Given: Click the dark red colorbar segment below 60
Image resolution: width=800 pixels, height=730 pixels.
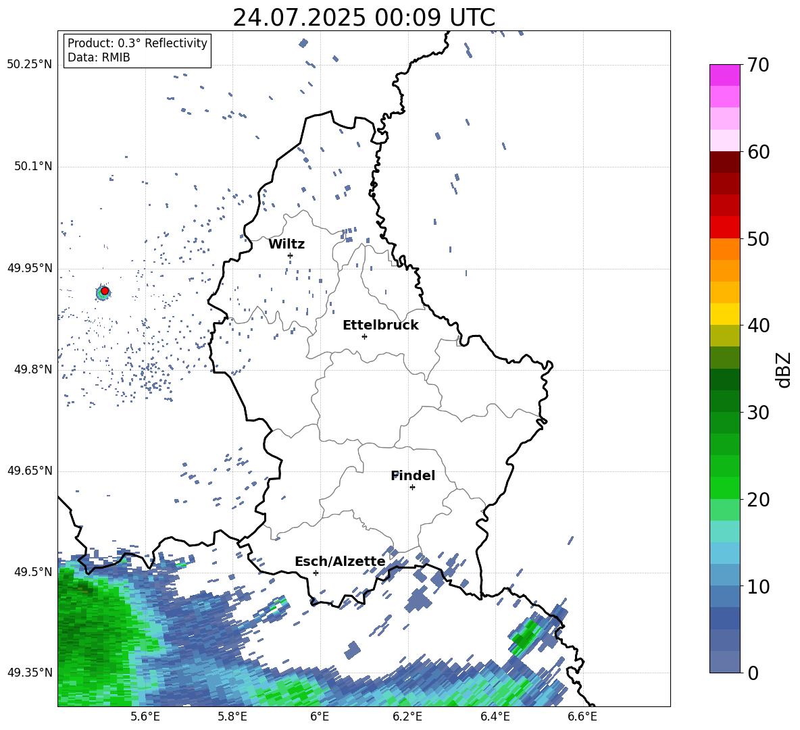Looking at the screenshot, I should (x=724, y=162).
